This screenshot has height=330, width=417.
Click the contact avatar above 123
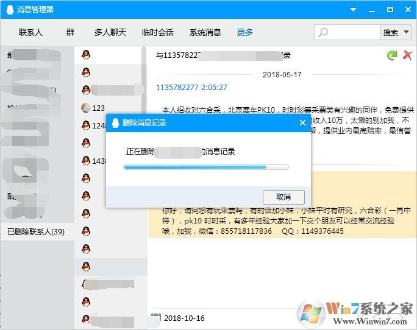click(85, 90)
